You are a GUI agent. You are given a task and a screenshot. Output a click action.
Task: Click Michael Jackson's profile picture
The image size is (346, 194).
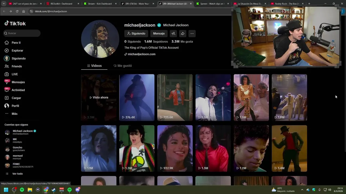[100, 39]
